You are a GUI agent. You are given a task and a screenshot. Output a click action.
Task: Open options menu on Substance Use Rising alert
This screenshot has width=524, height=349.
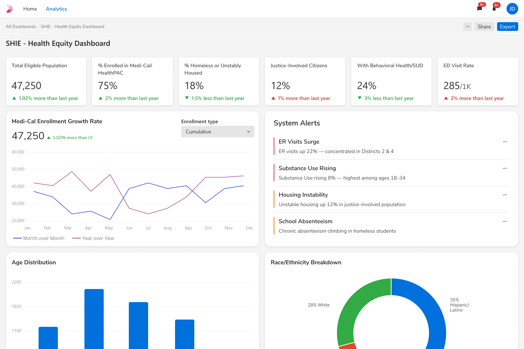coord(505,168)
